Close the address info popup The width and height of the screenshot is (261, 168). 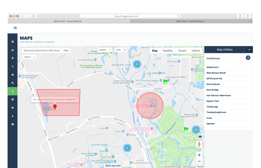point(78,98)
